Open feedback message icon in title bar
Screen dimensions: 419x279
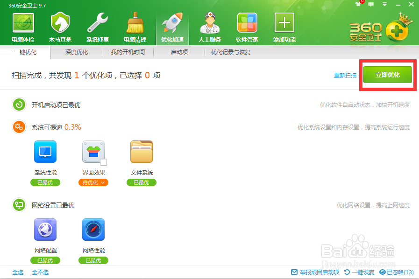click(x=371, y=4)
